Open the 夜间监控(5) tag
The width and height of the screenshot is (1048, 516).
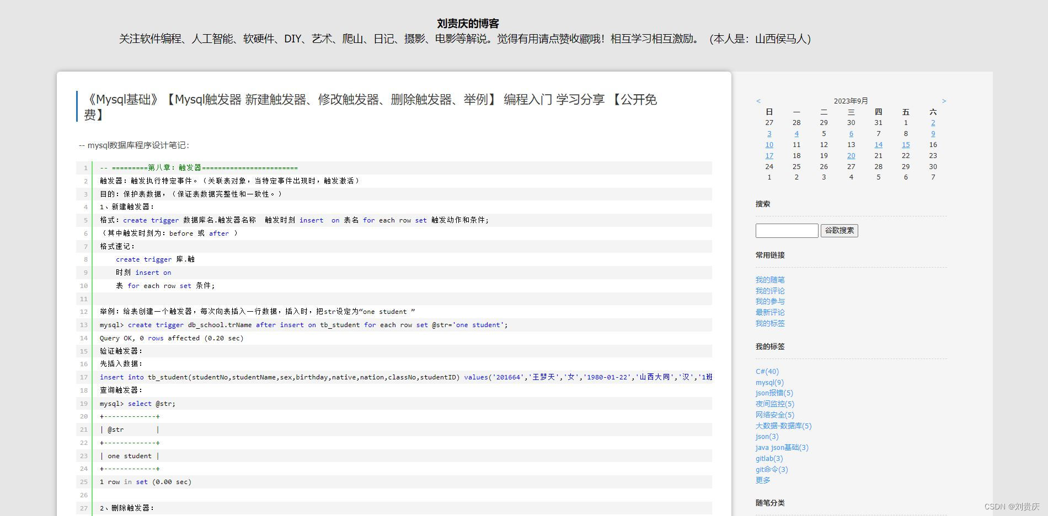point(775,404)
